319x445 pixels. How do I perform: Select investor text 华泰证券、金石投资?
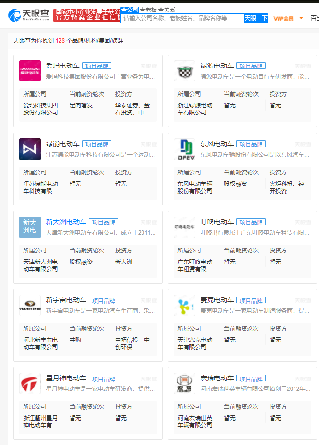tap(132, 109)
